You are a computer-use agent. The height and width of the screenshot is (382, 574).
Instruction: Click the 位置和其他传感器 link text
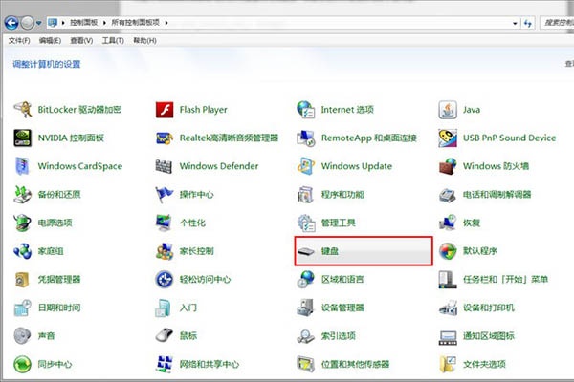355,364
